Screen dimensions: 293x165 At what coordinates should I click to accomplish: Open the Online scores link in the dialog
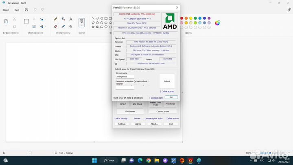click(167, 92)
